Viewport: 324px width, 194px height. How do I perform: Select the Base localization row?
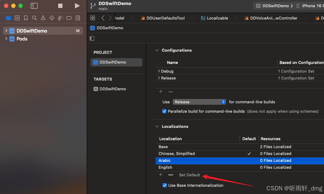pyautogui.click(x=240, y=147)
